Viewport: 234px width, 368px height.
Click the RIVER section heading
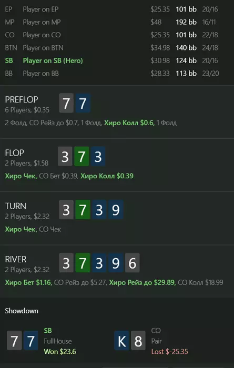coord(16,259)
